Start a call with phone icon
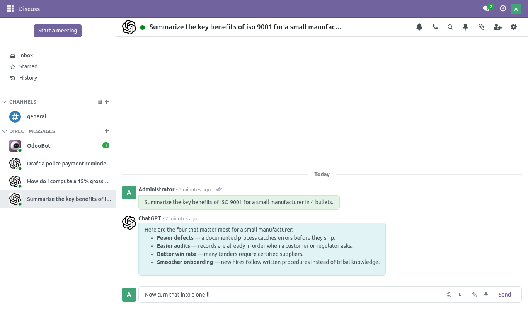 435,27
